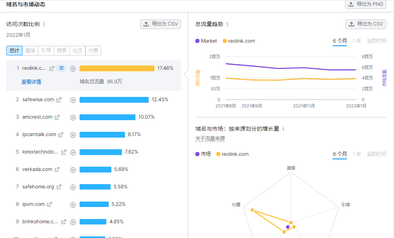
Task: Click the safewise.com domain name
Action: tap(38, 100)
